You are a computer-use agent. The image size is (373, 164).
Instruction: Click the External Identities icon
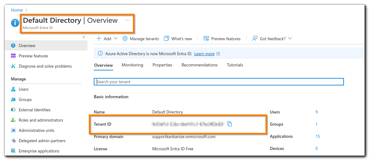pyautogui.click(x=13, y=110)
